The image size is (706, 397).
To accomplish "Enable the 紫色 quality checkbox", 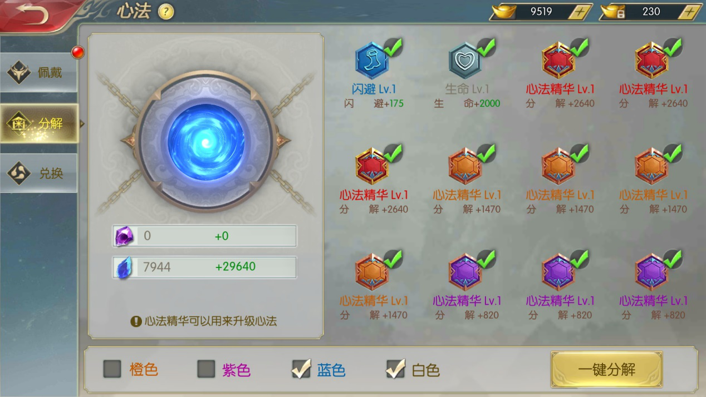I will [x=206, y=369].
